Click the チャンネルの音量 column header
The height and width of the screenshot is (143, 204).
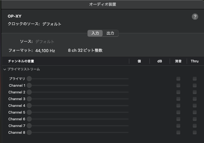pos(21,61)
